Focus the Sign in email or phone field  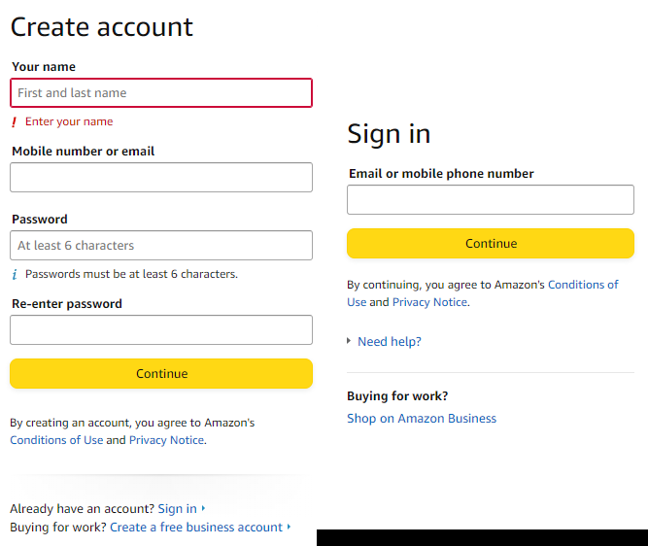coord(490,200)
